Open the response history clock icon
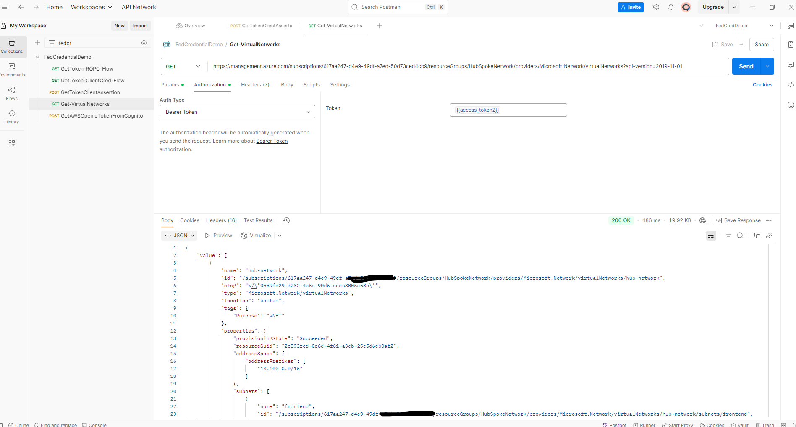This screenshot has width=796, height=427. click(x=287, y=220)
